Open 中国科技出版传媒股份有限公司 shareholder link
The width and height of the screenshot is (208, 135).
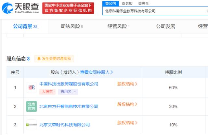click(x=69, y=84)
